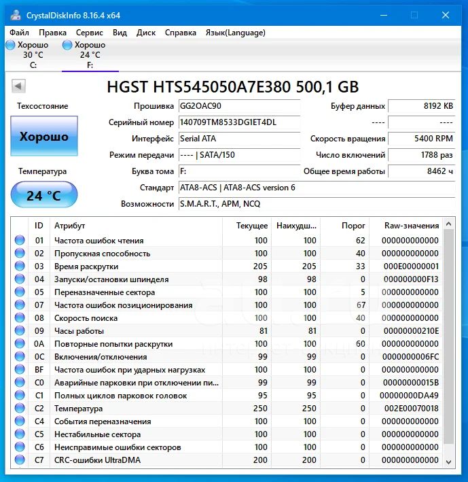Open the Справка menu
The height and width of the screenshot is (482, 468).
[181, 33]
